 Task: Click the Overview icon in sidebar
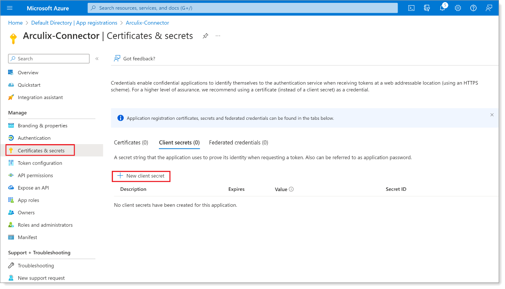11,73
